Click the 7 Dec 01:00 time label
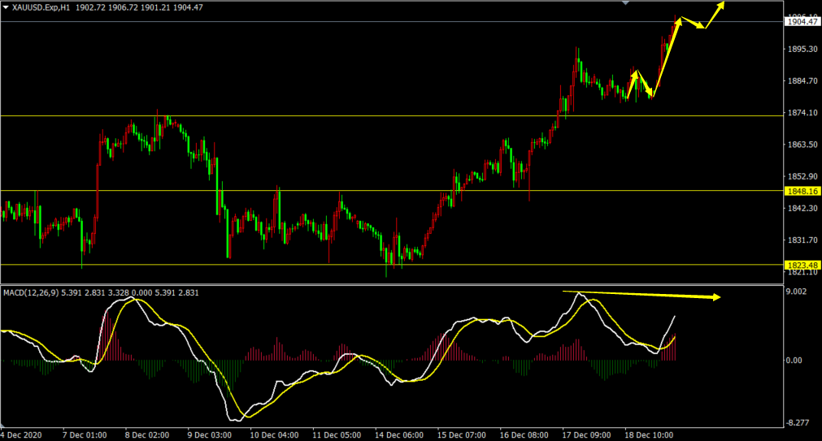The height and width of the screenshot is (441, 822). tap(85, 435)
